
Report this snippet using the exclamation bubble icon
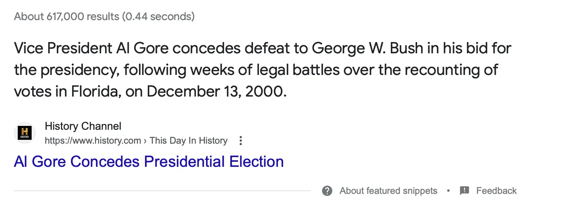(x=465, y=190)
